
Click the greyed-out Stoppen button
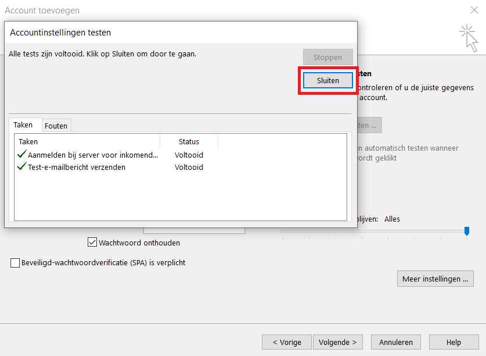(x=327, y=57)
